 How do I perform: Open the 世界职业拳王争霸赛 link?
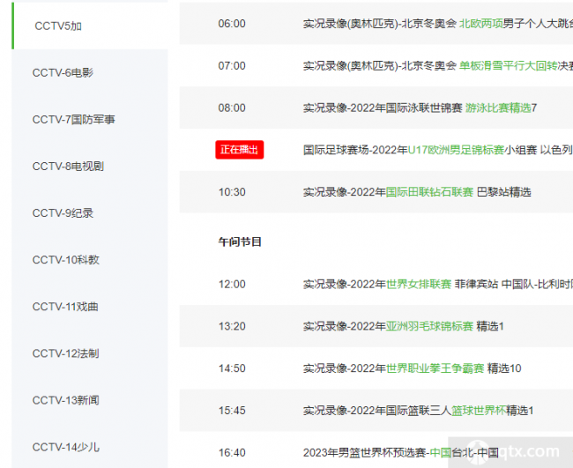[435, 368]
